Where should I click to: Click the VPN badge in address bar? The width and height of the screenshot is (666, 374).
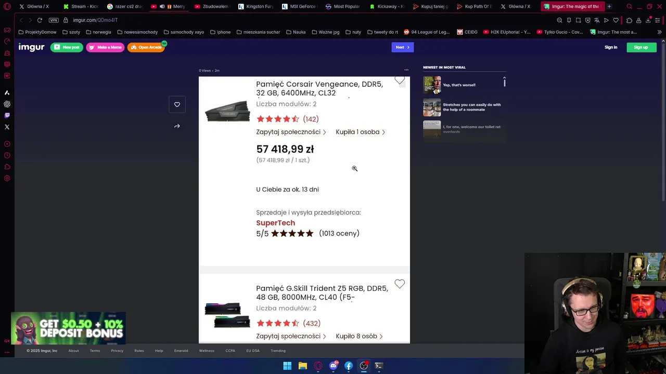click(54, 20)
